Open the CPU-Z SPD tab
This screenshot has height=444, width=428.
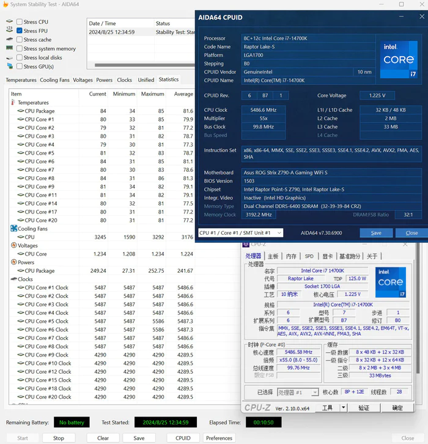309,256
